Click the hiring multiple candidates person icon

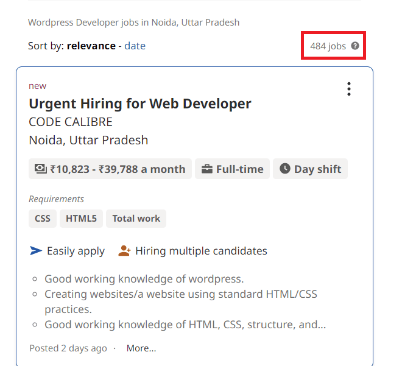coord(124,251)
